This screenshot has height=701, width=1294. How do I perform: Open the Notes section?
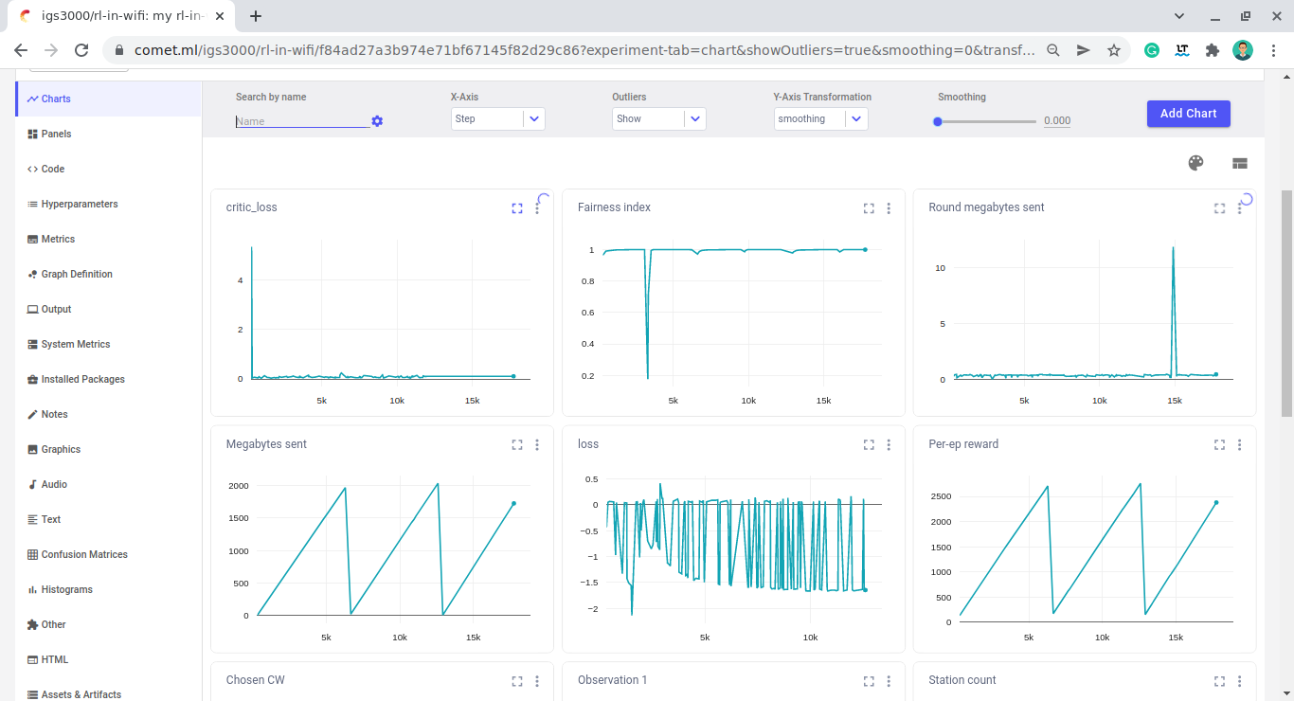coord(109,414)
